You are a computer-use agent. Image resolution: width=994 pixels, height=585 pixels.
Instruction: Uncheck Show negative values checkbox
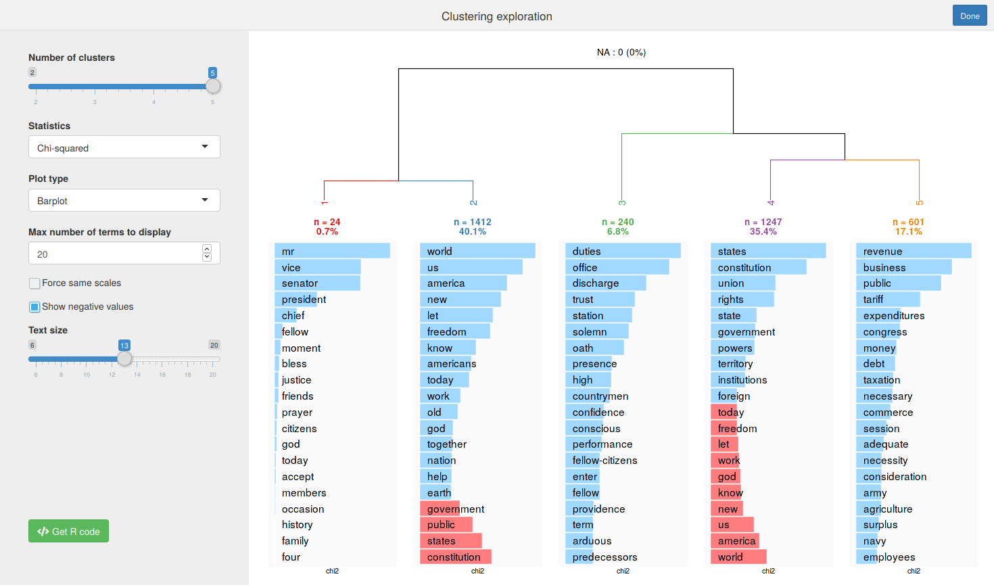point(34,307)
